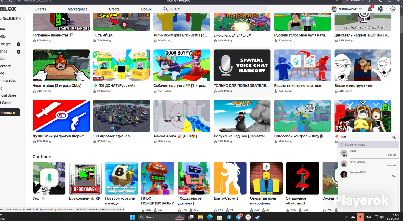Open the Counter-Strike 2 thumbnail in Continue
Image resolution: width=403 pixels, height=221 pixels.
pyautogui.click(x=230, y=178)
